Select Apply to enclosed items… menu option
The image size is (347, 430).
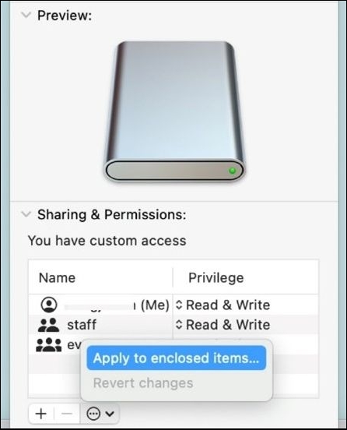(176, 358)
